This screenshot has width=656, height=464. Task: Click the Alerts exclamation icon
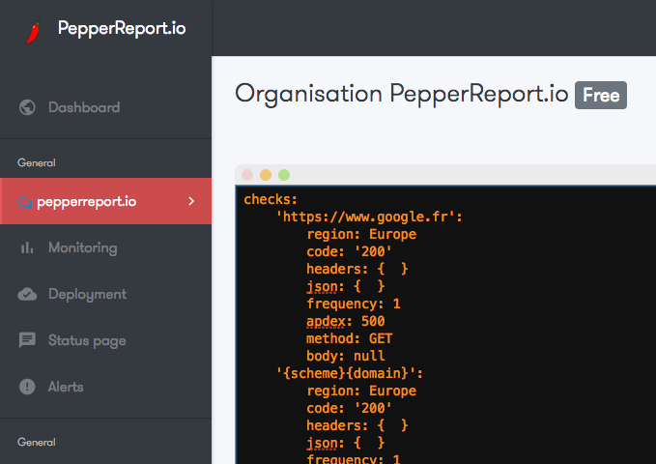(27, 387)
